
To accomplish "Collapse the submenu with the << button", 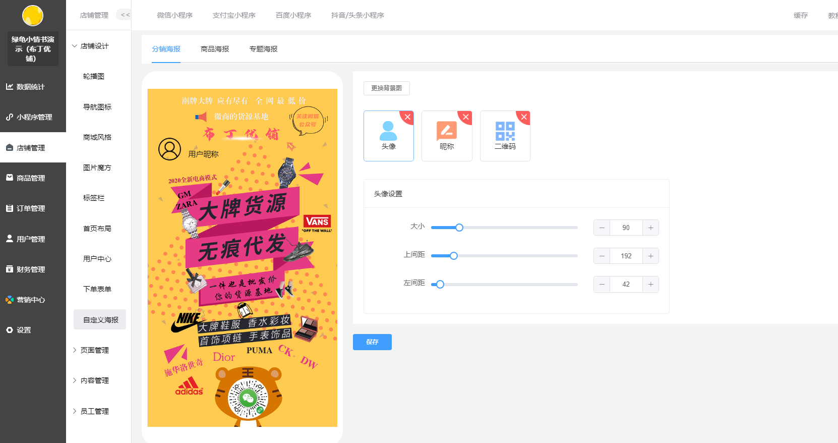I will (x=124, y=15).
